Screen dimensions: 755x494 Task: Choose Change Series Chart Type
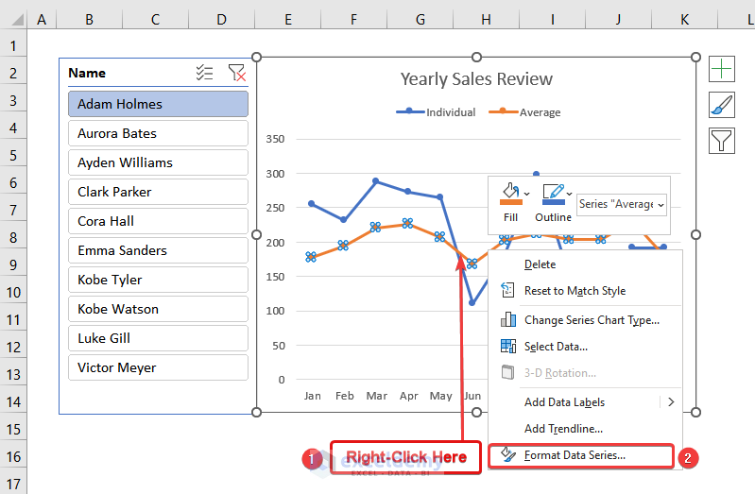[586, 320]
